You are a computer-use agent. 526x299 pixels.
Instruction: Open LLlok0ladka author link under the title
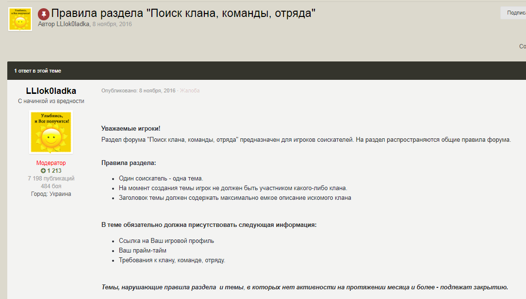(73, 24)
